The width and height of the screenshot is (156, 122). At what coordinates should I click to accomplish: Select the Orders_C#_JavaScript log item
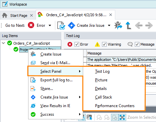(31, 43)
